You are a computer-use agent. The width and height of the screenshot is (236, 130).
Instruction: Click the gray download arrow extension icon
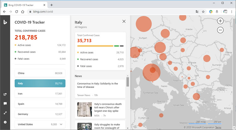coord(217,12)
